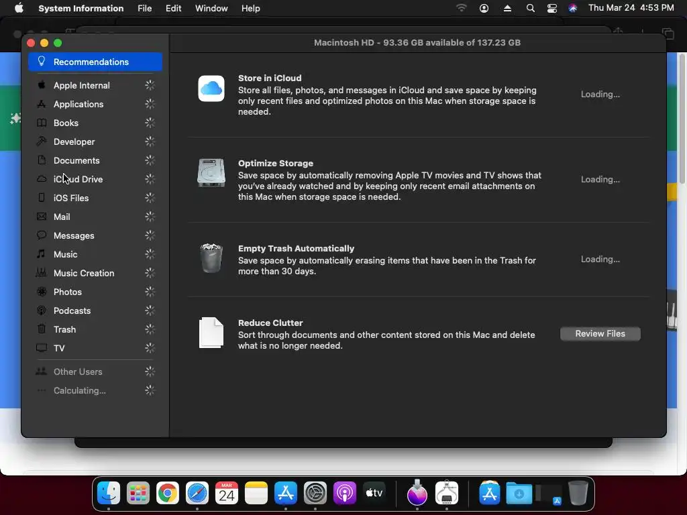Select Recommendations in the sidebar
The height and width of the screenshot is (515, 687).
coord(95,62)
